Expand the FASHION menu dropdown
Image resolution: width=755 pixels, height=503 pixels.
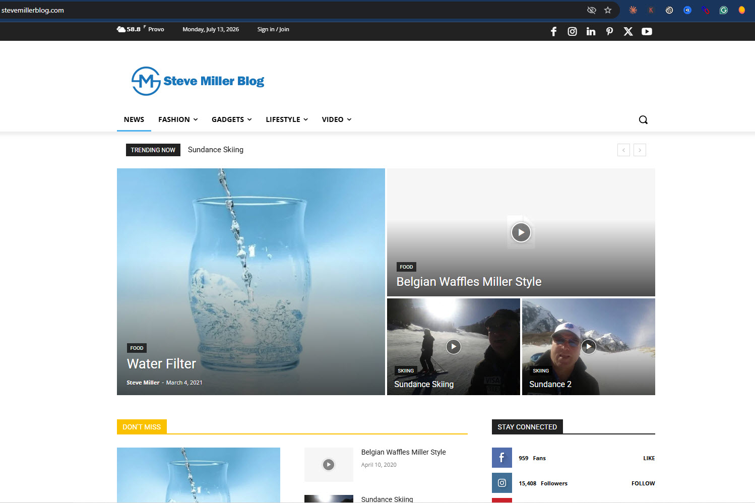coord(178,119)
